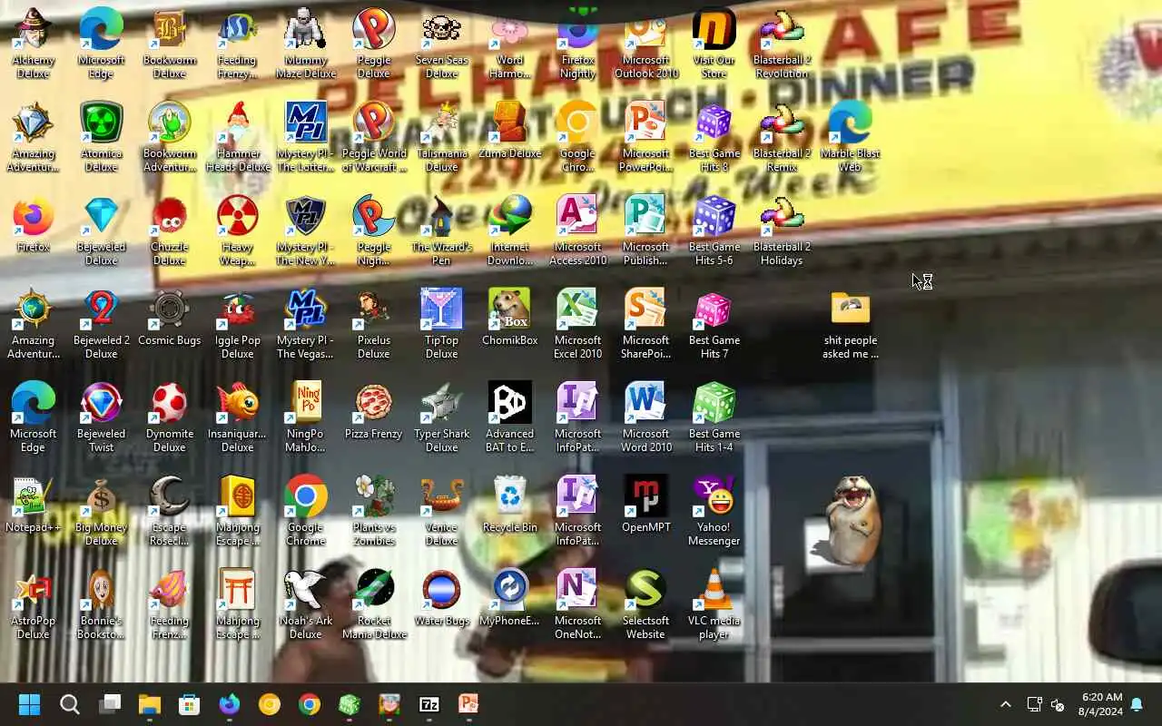
Task: Open 7-Zip from the taskbar
Action: pyautogui.click(x=429, y=704)
